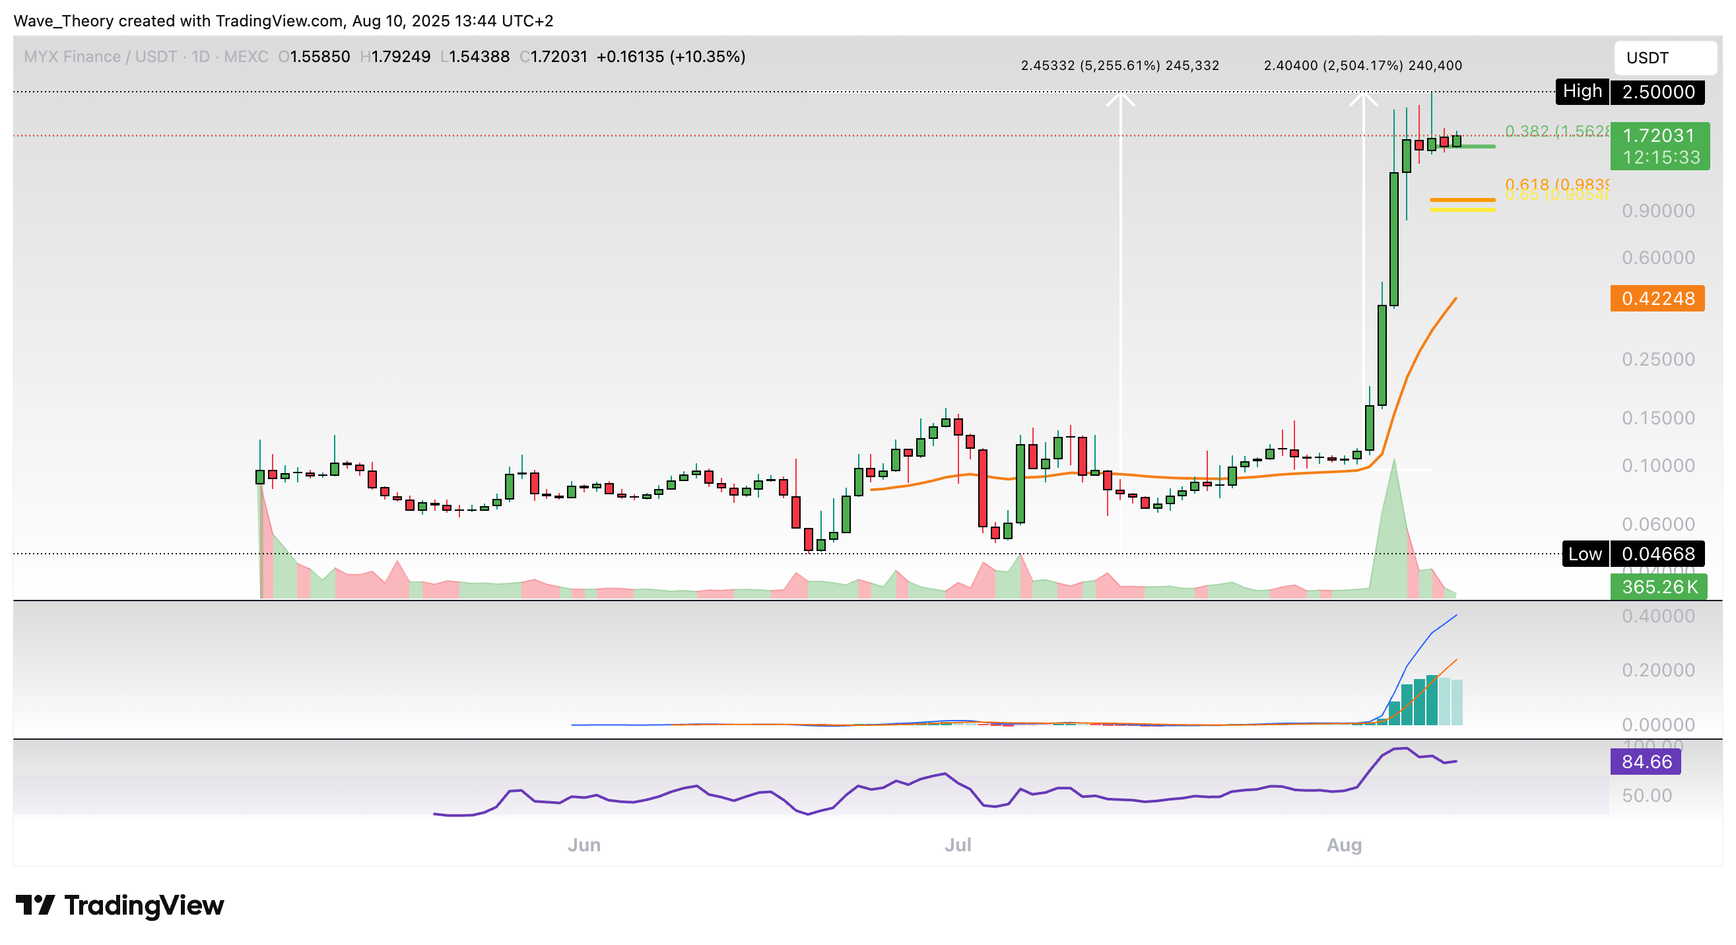Click the right white price-range arrow head
Image resolution: width=1736 pixels, height=945 pixels.
(x=1362, y=100)
